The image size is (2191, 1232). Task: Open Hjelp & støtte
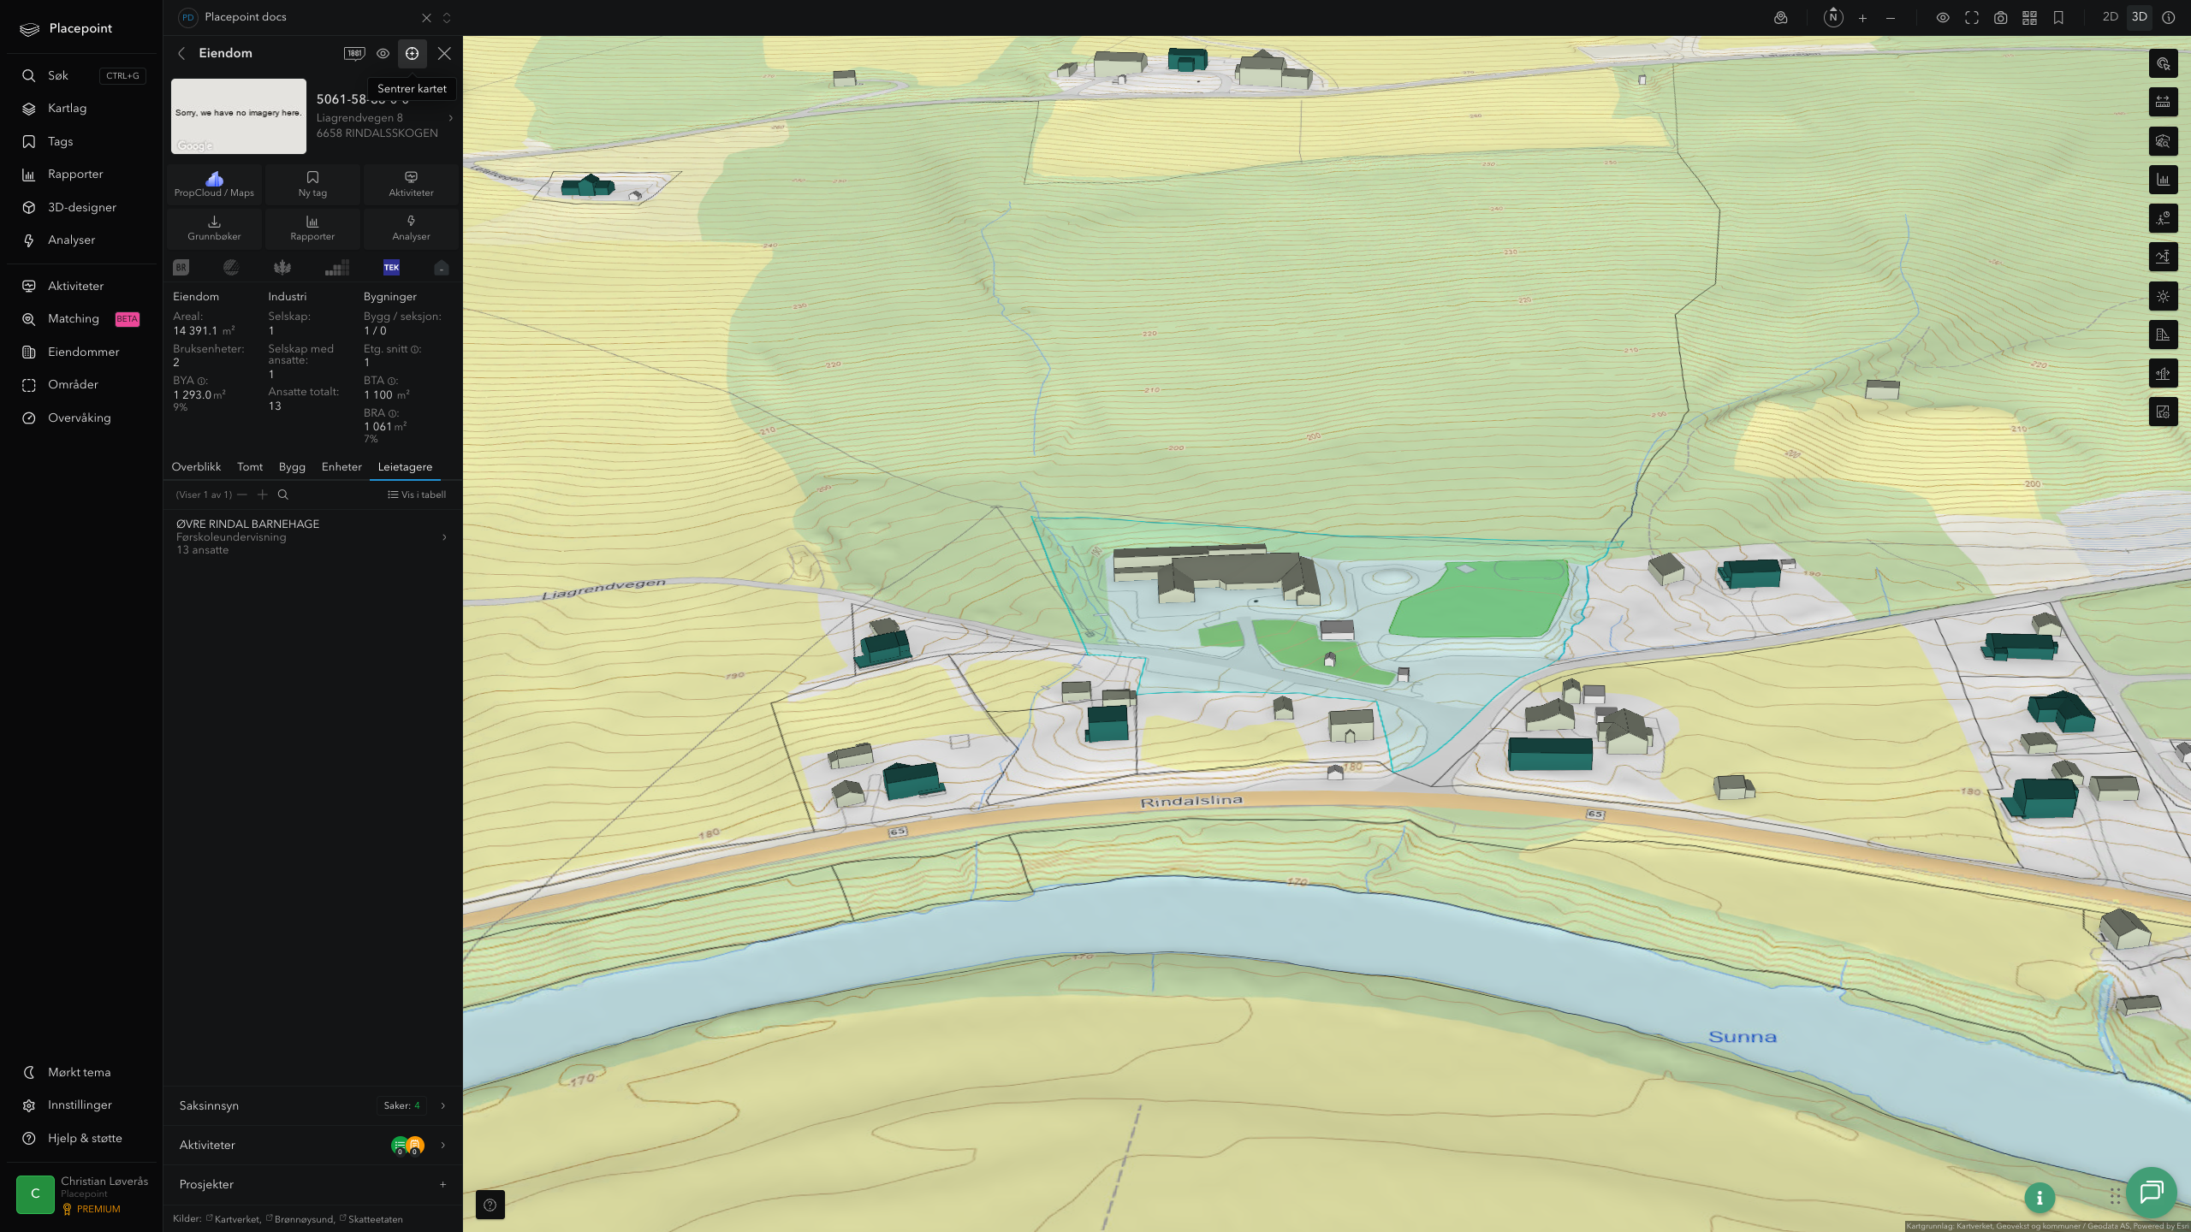click(83, 1138)
